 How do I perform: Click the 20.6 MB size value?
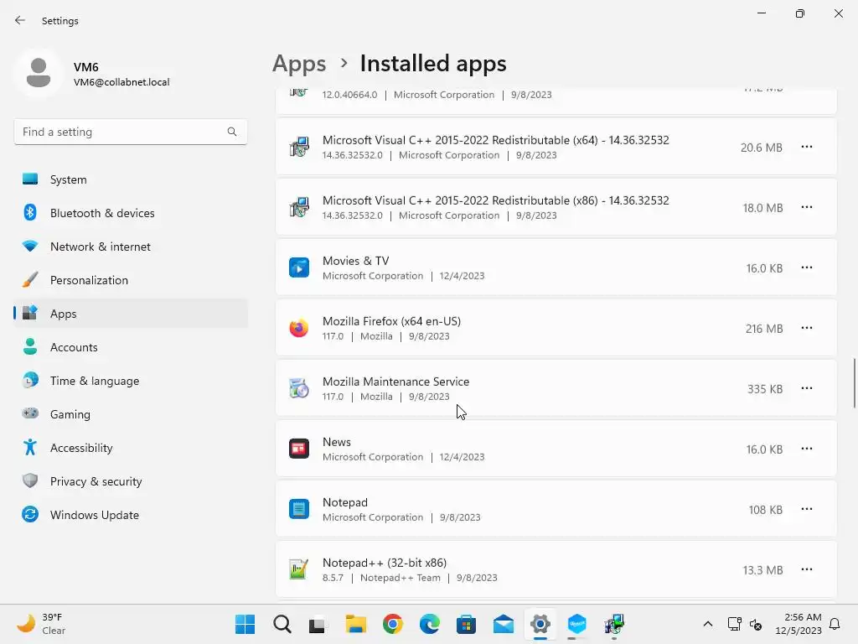(761, 148)
